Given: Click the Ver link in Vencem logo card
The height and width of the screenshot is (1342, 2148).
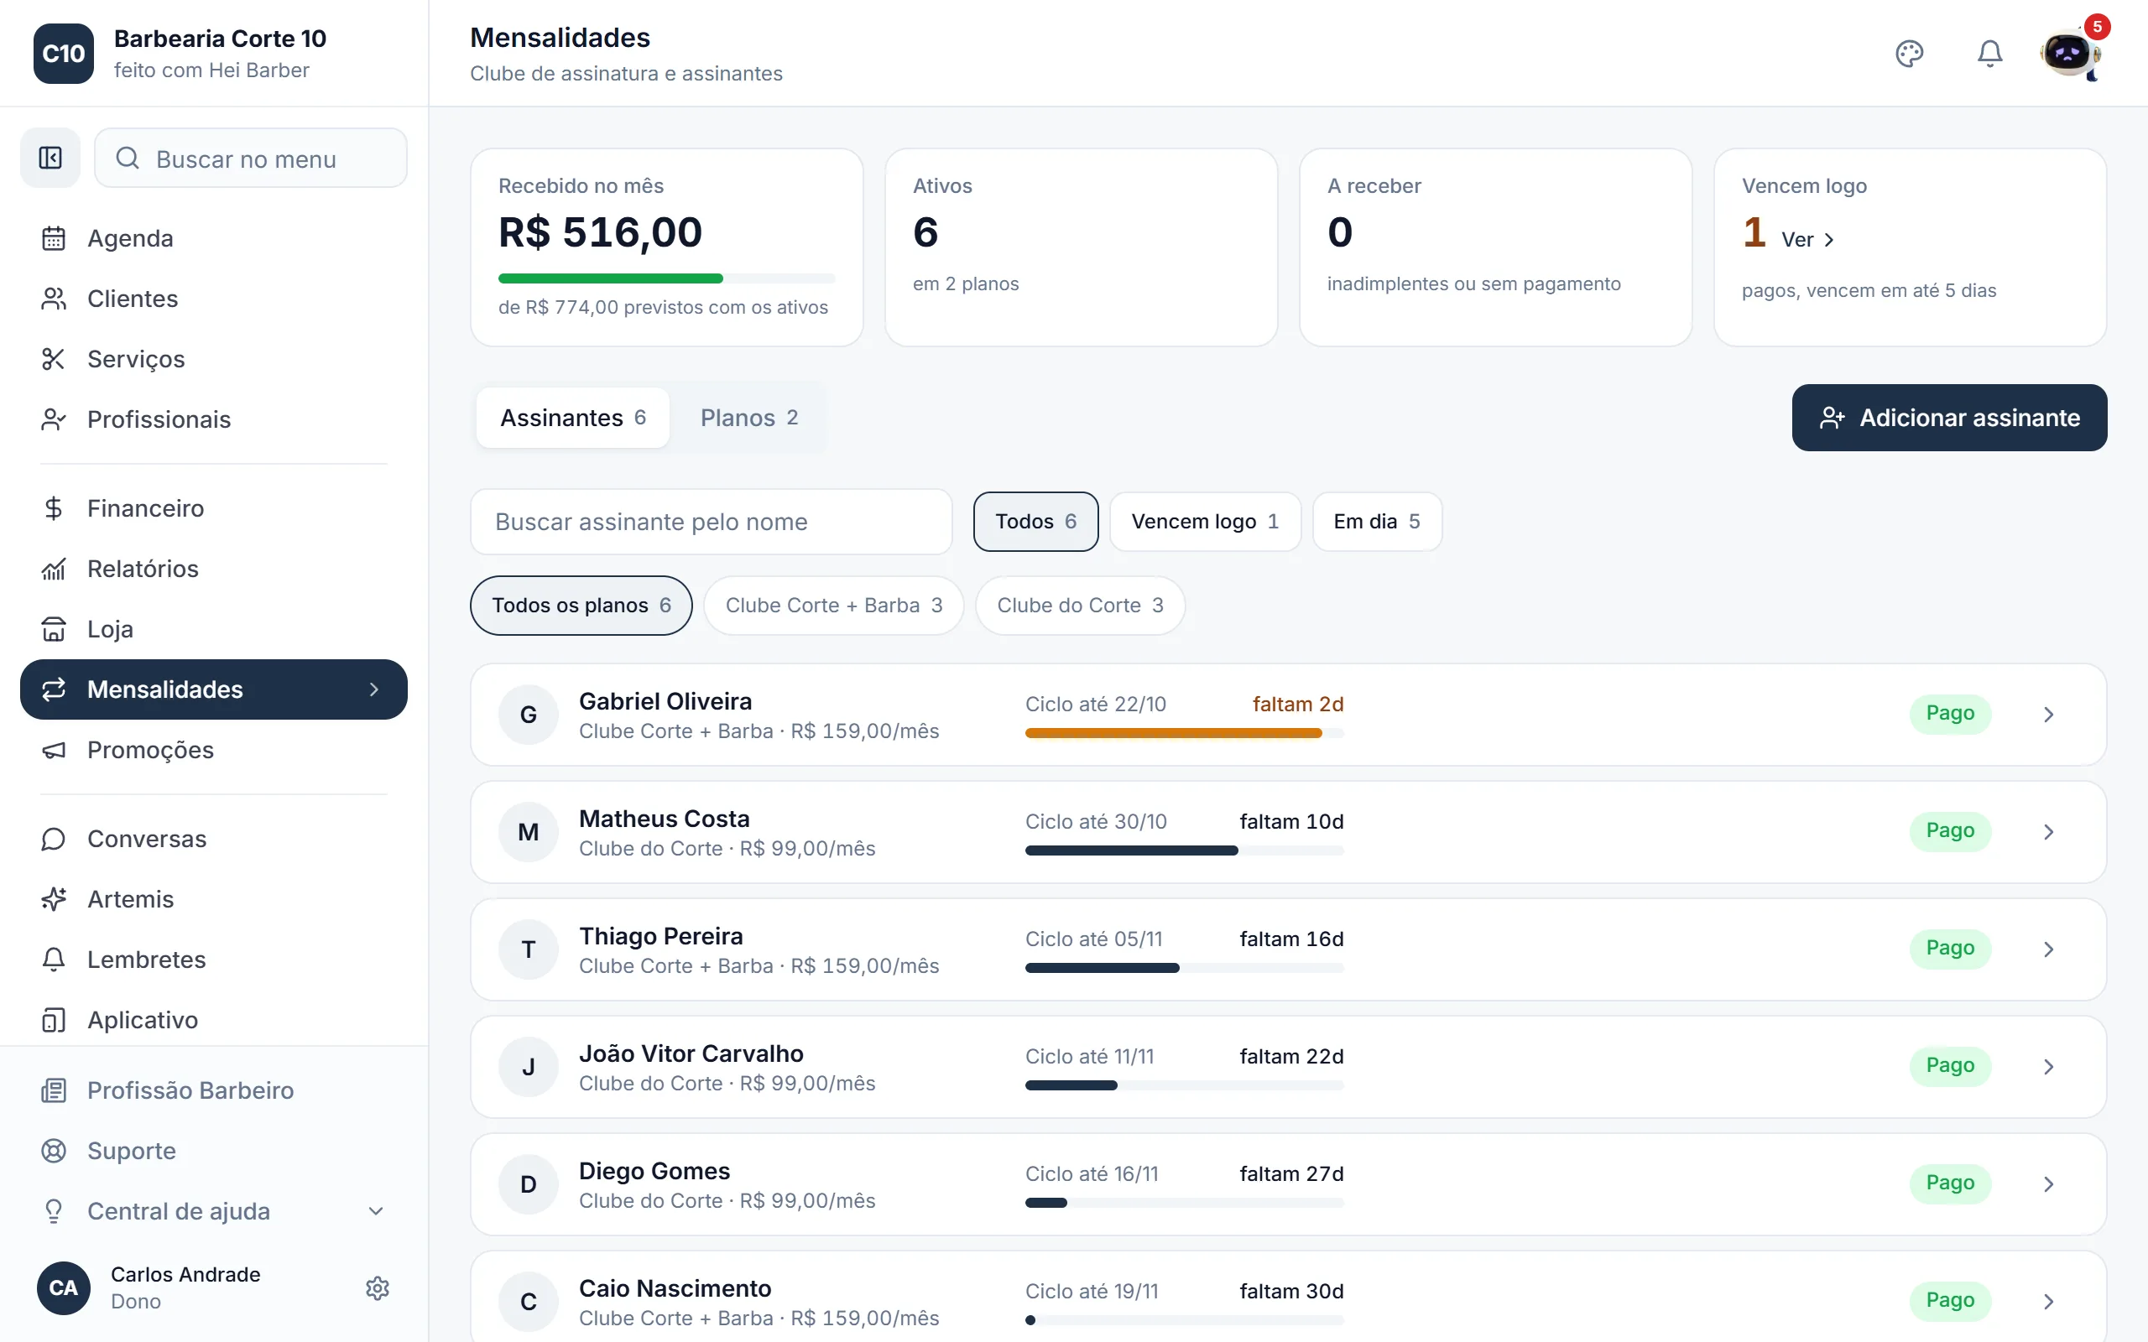Looking at the screenshot, I should (x=1807, y=240).
